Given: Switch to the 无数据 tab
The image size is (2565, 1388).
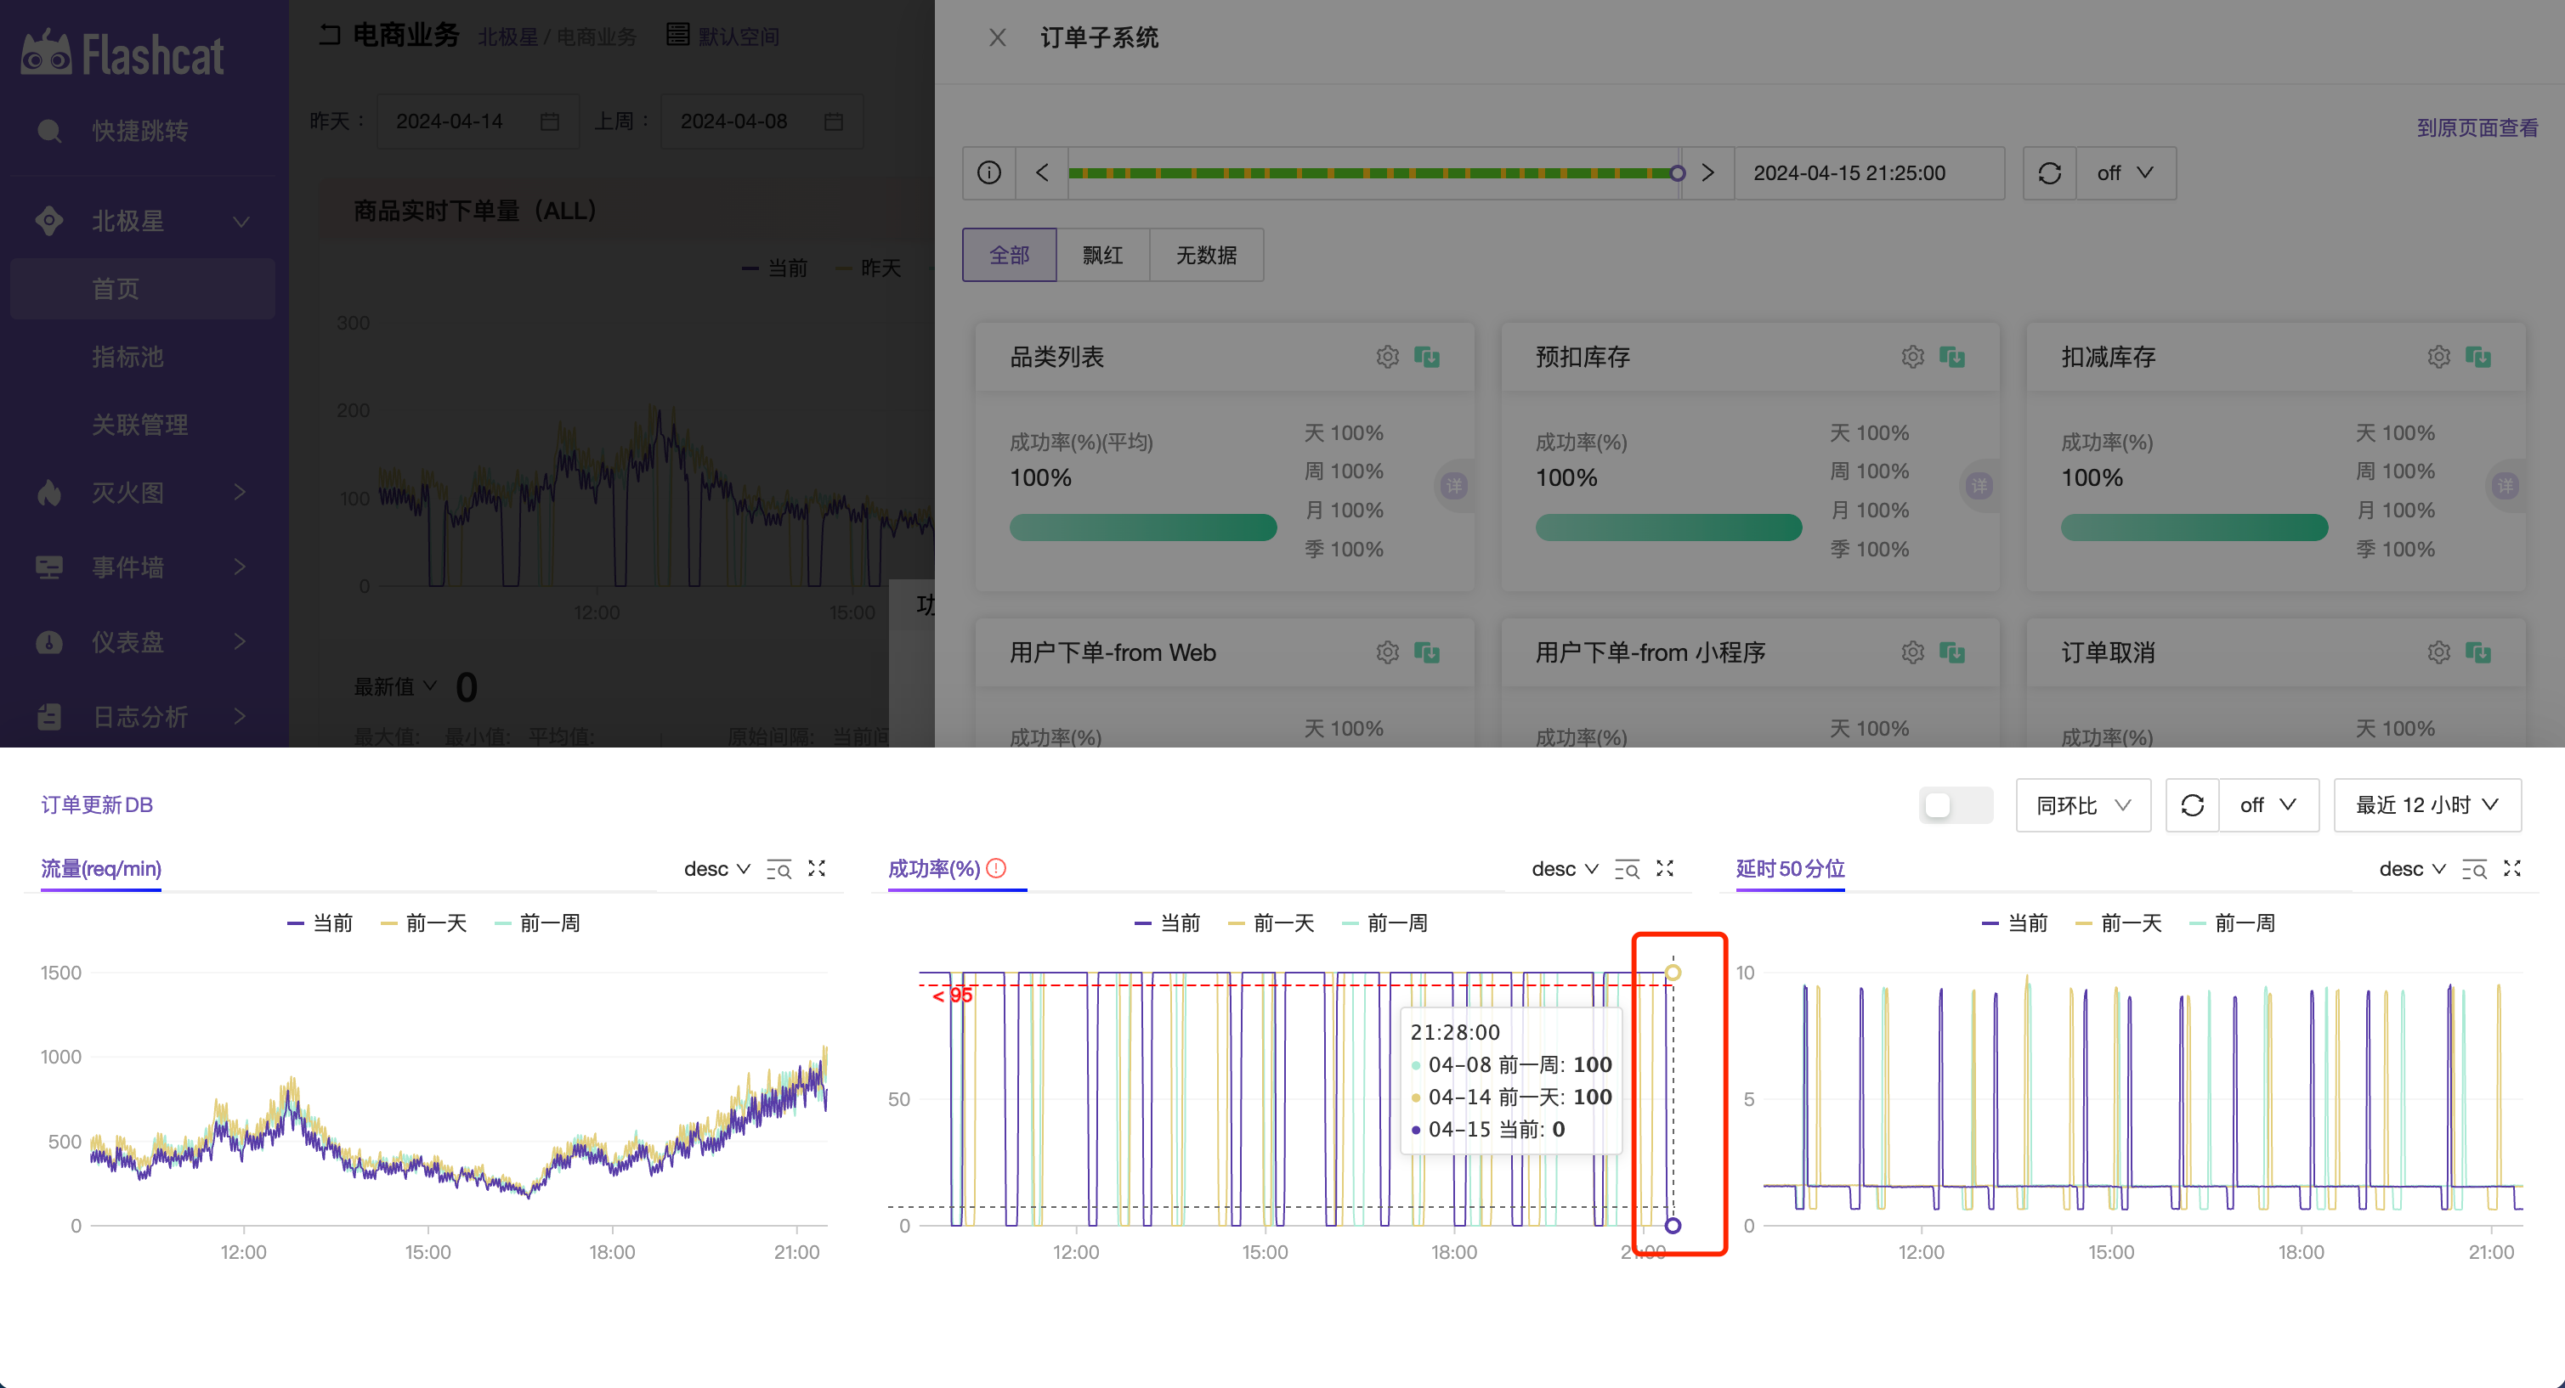Looking at the screenshot, I should pyautogui.click(x=1205, y=255).
